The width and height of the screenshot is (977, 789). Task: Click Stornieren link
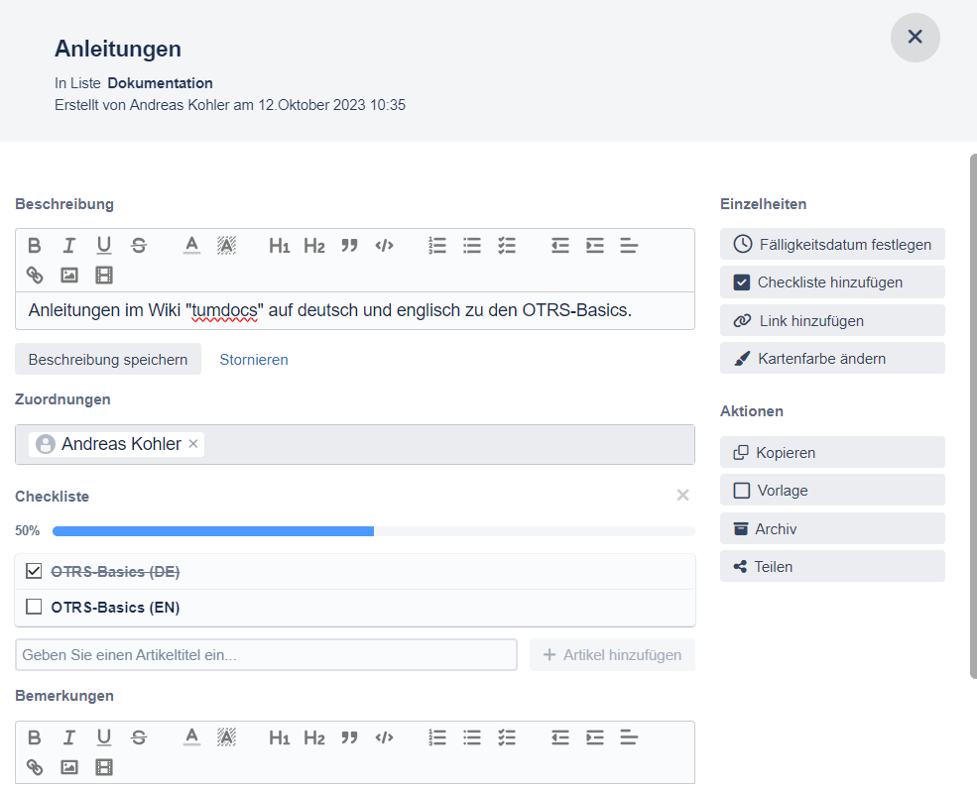click(254, 360)
